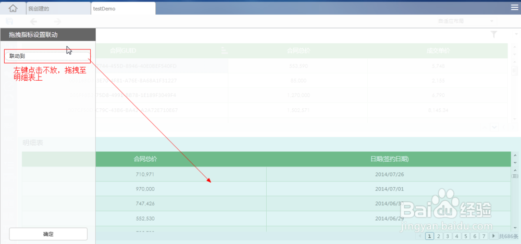Viewport: 521px width, 244px height.
Task: Select the cell with value 85,000
Action: (x=299, y=80)
